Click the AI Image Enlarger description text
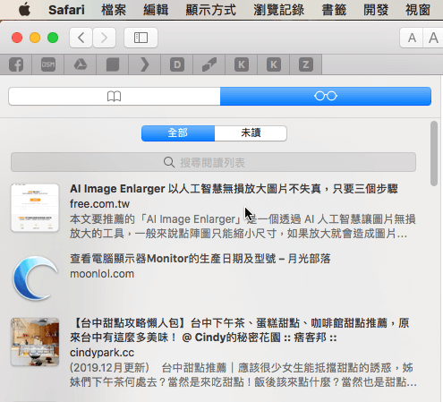Image resolution: width=443 pixels, height=402 pixels. tap(243, 227)
